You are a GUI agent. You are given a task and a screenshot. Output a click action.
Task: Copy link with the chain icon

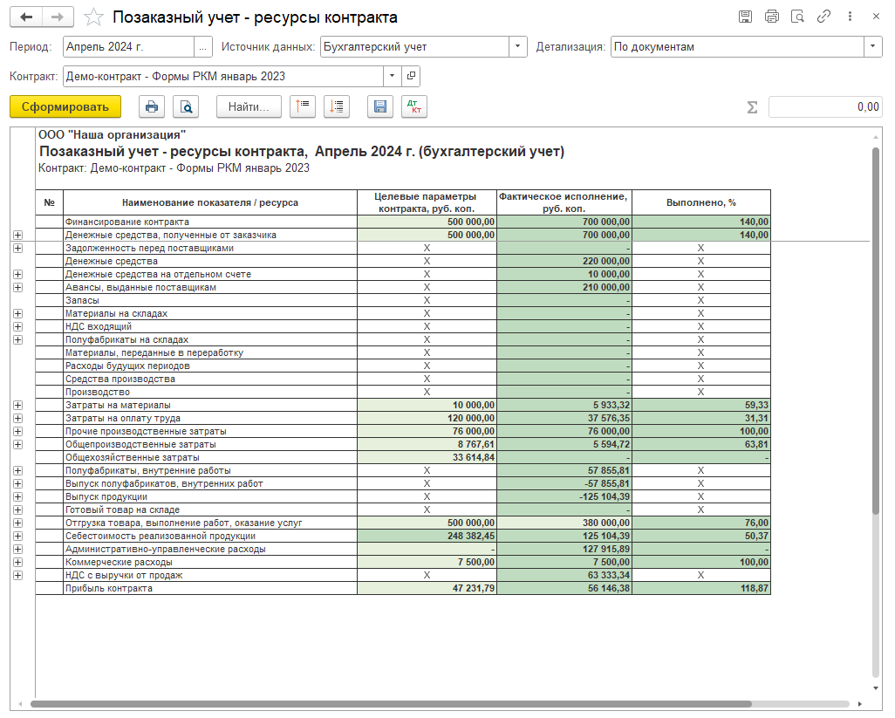point(823,17)
